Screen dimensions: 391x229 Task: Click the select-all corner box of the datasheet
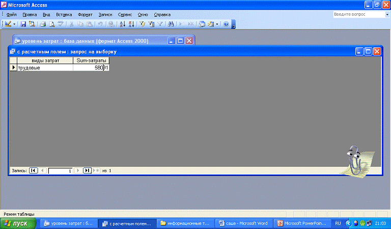[13, 61]
